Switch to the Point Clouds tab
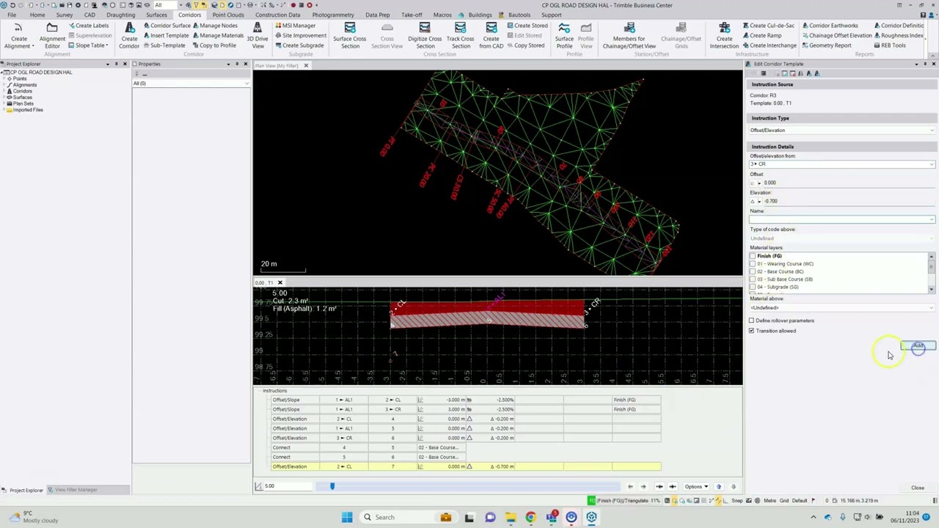Screen dimensions: 939x528 (x=228, y=15)
